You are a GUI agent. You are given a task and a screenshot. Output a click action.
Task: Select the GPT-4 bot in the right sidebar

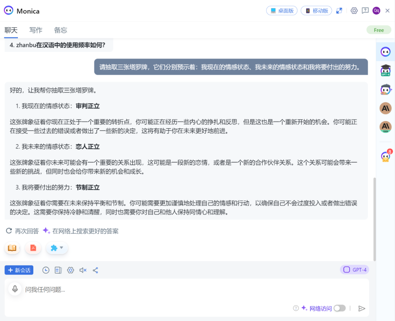point(386,70)
